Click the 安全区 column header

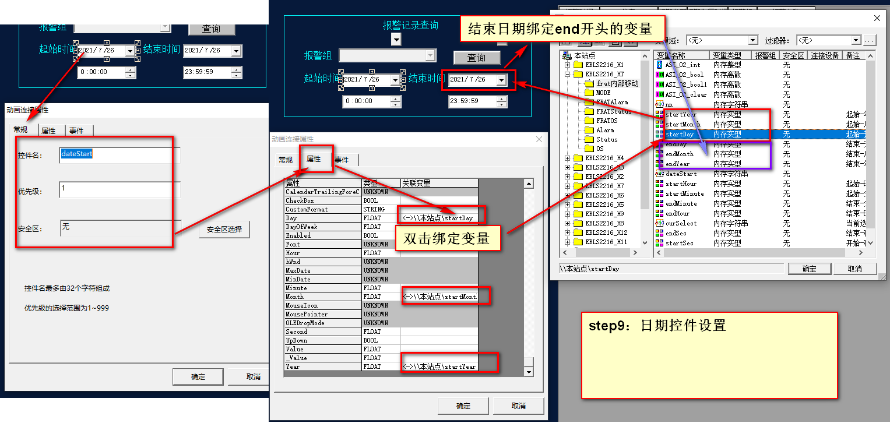[x=793, y=55]
